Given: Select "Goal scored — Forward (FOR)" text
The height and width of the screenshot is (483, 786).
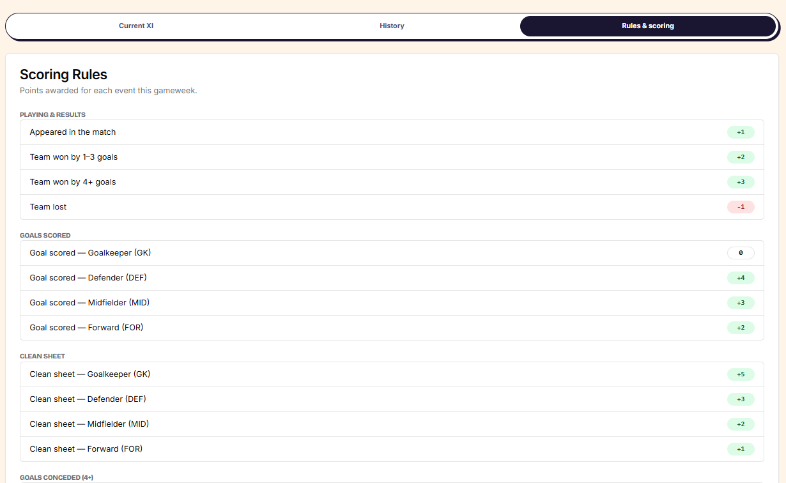Looking at the screenshot, I should pos(86,328).
